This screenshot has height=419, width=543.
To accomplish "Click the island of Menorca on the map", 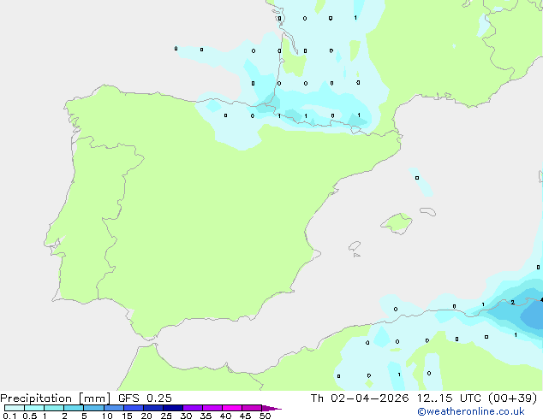I will [427, 211].
